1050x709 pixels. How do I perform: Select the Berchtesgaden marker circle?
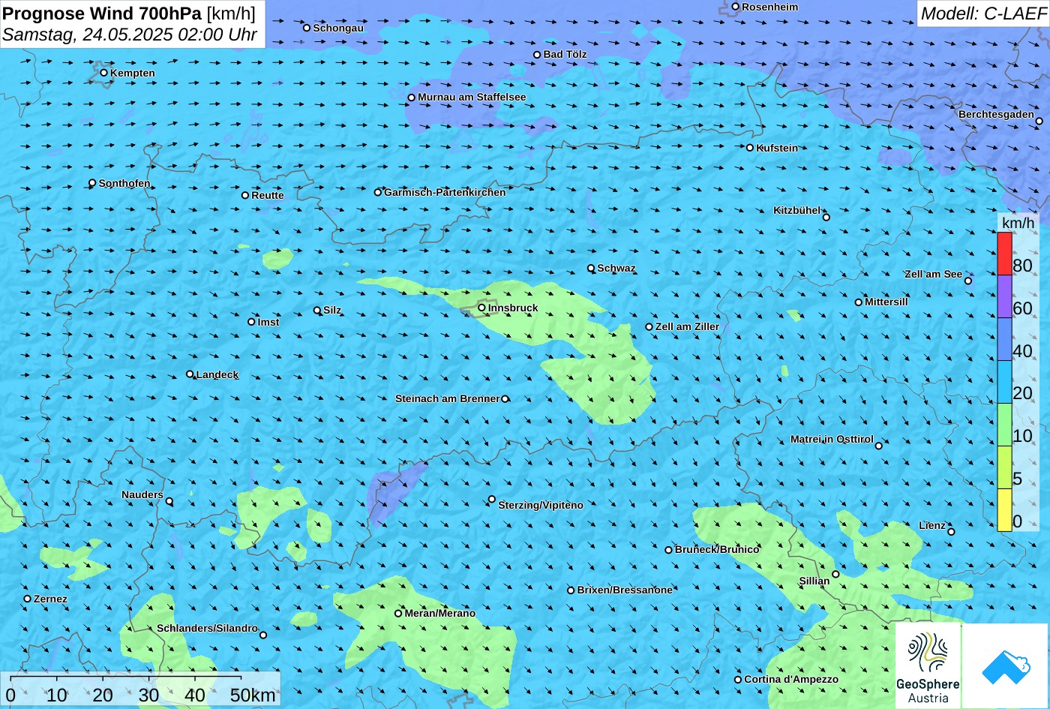tap(1039, 121)
